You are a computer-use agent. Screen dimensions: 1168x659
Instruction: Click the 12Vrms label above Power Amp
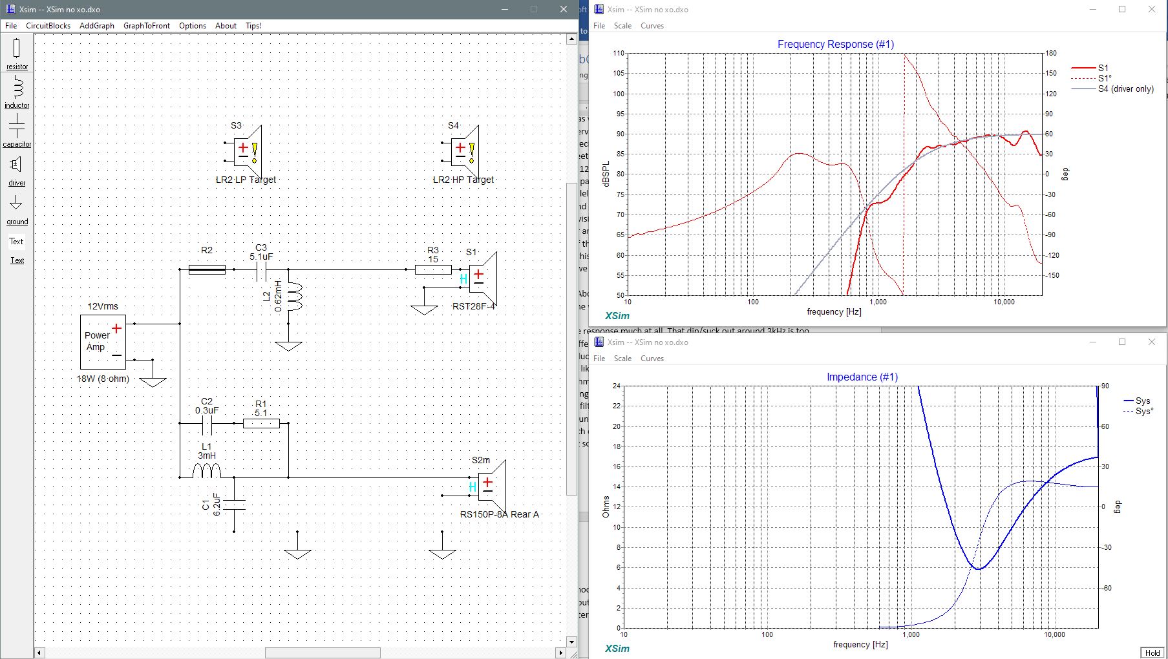coord(103,306)
